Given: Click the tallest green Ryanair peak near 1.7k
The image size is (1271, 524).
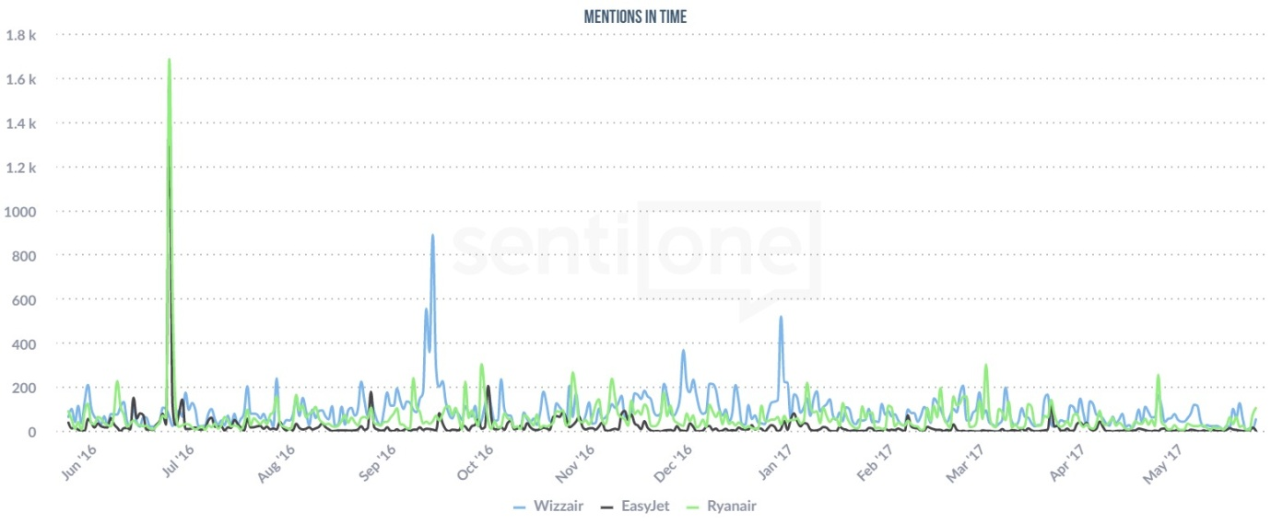Looking at the screenshot, I should click(169, 61).
